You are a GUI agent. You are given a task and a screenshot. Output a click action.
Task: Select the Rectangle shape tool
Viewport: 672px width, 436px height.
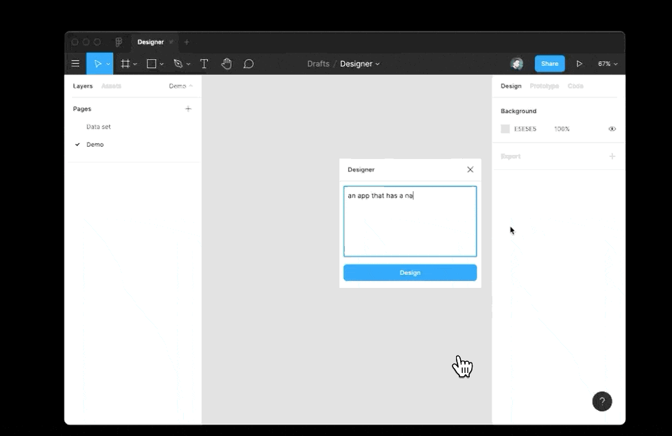click(152, 64)
